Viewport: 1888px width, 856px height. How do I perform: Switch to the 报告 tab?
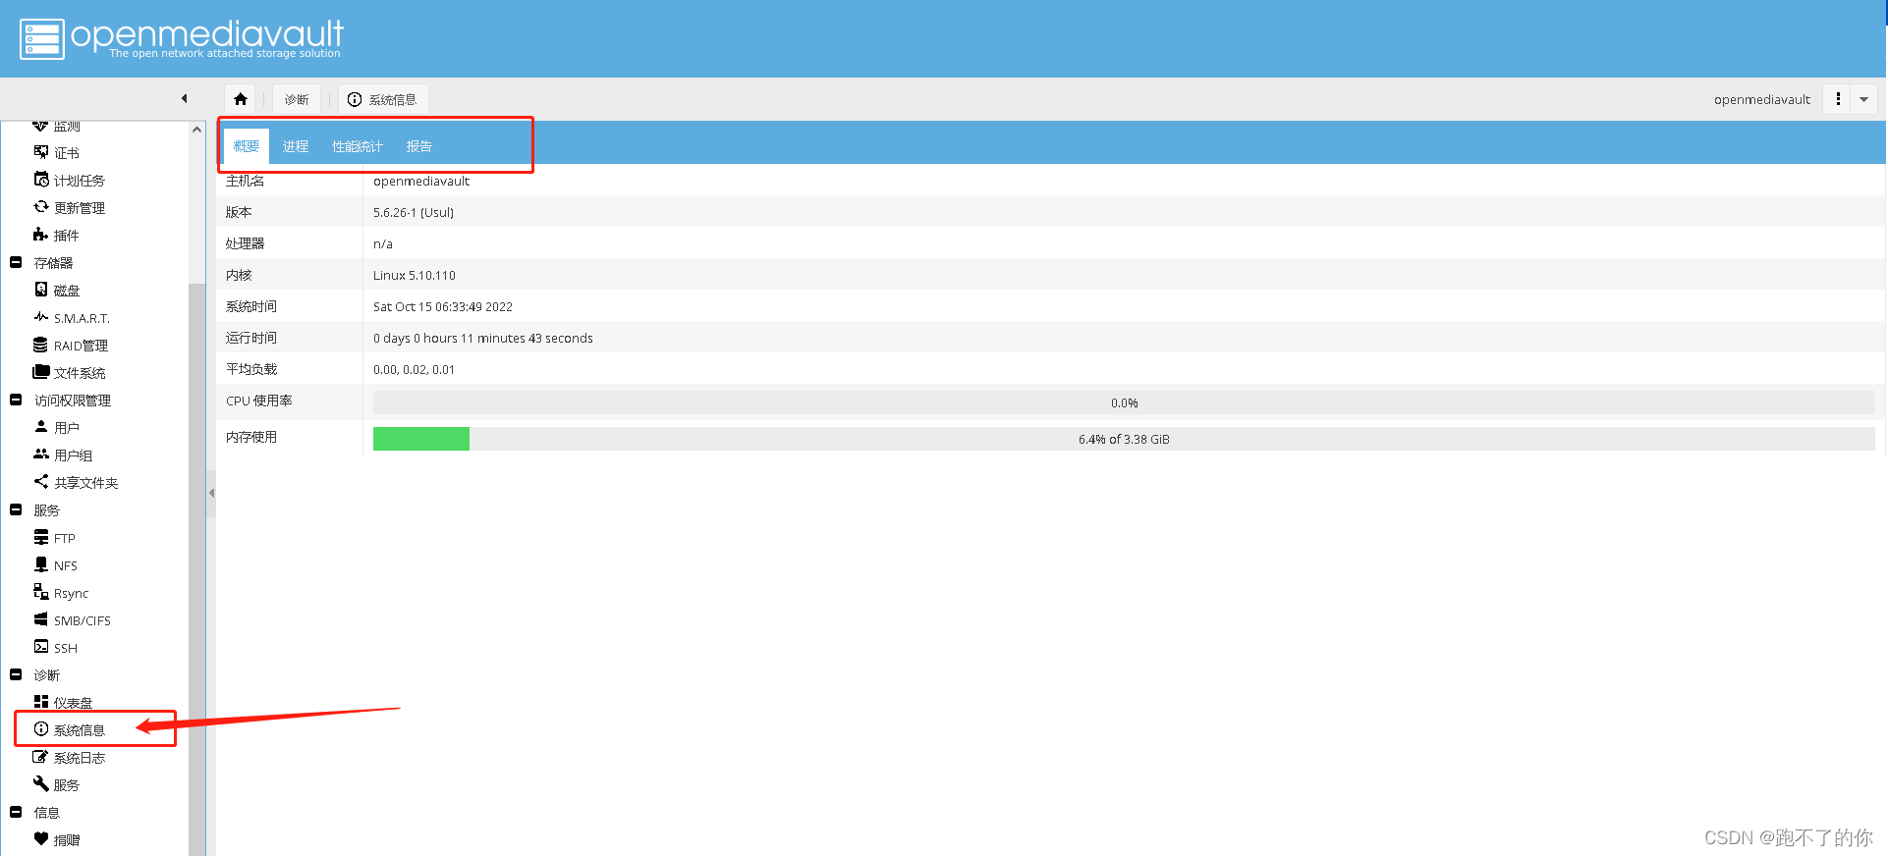coord(419,146)
